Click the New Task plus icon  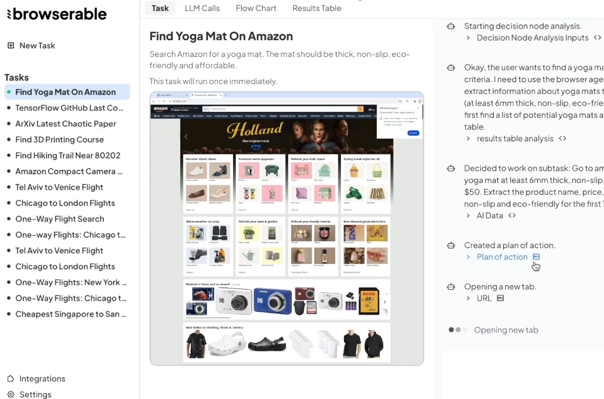click(10, 45)
